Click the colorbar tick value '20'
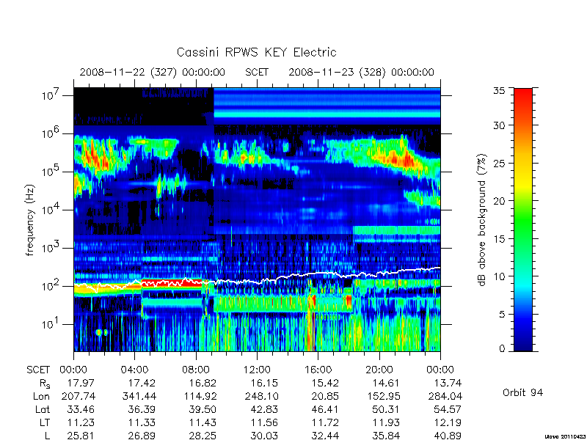Screen dimensions: 587x440 coord(498,201)
